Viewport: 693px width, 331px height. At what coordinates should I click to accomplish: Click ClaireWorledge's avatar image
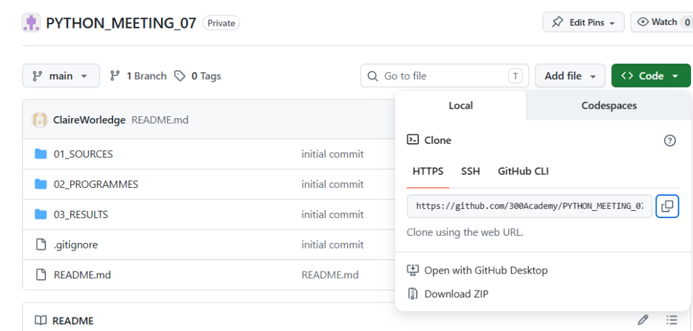coord(40,120)
